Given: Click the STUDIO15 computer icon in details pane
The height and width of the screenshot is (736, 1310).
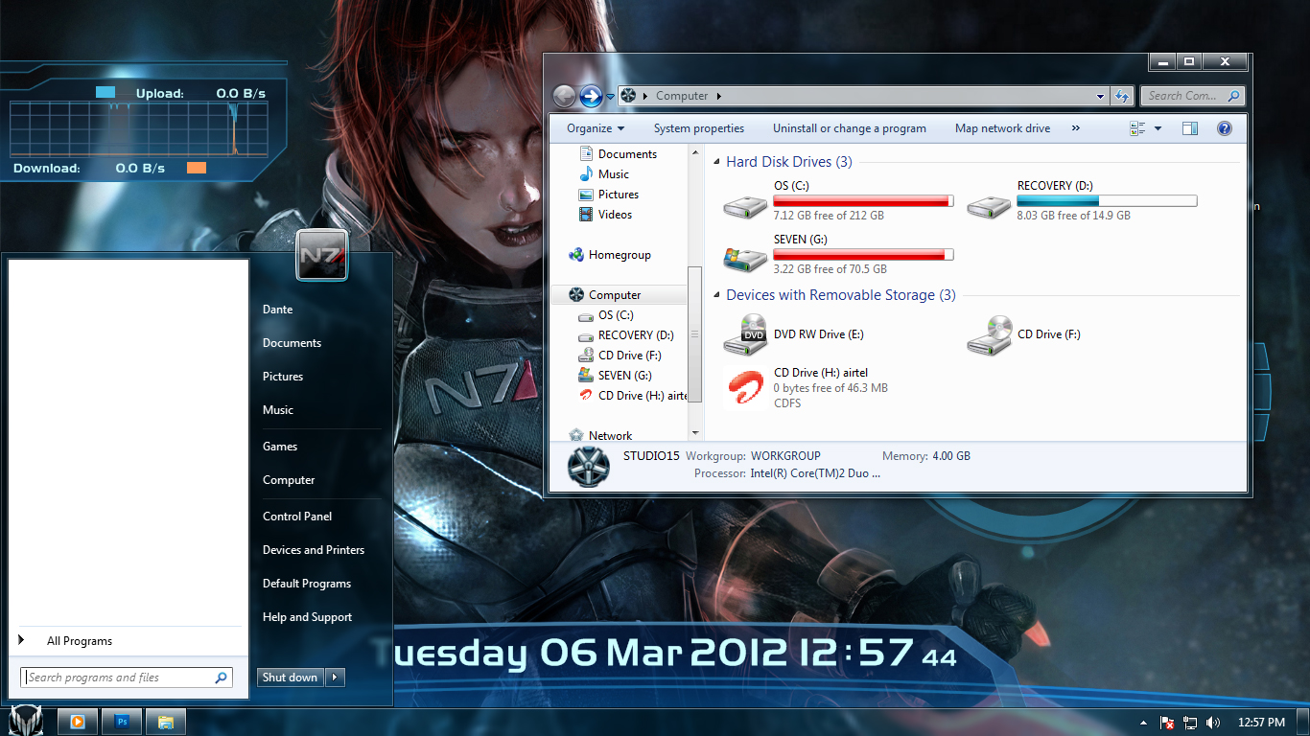Looking at the screenshot, I should (588, 466).
